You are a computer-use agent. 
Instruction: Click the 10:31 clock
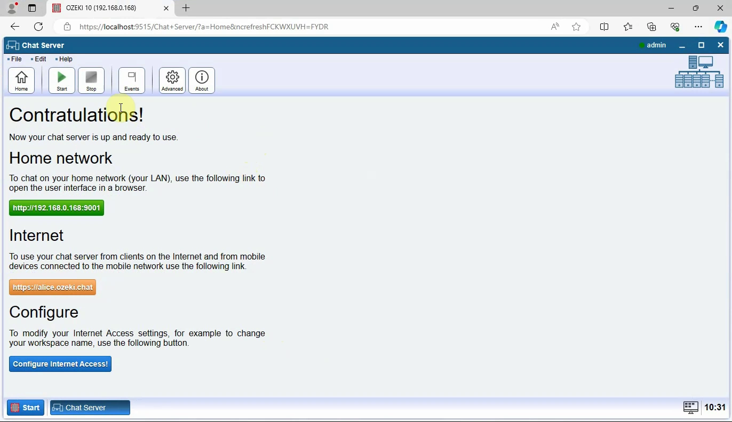(x=715, y=408)
